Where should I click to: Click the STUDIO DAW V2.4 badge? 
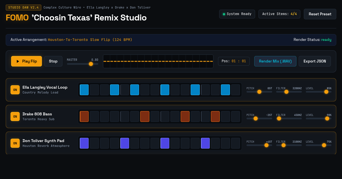tap(23, 7)
